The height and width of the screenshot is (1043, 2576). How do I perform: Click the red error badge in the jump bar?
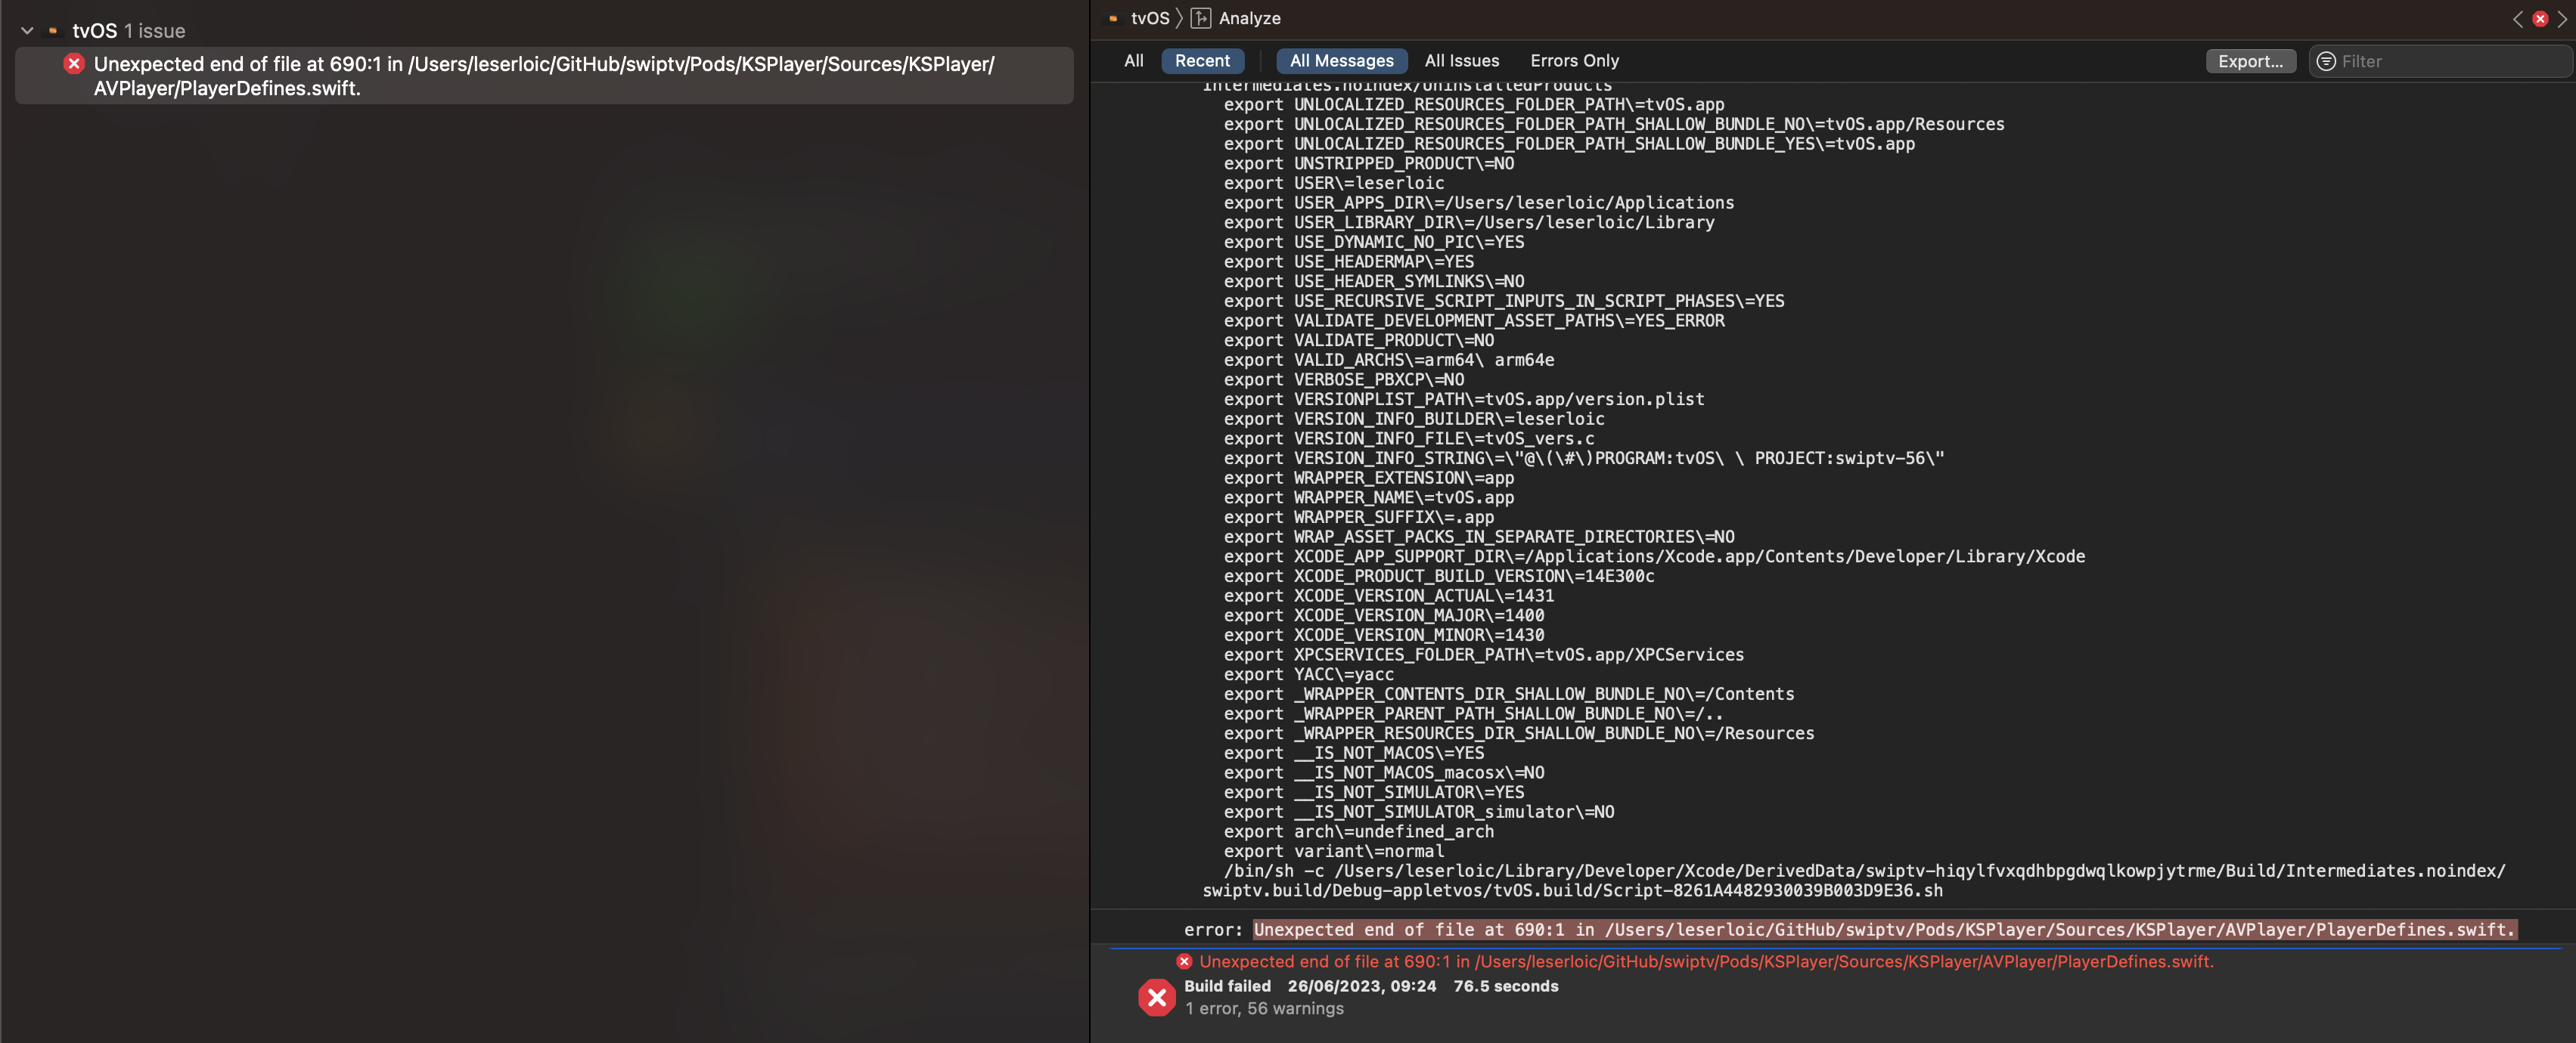click(2539, 18)
